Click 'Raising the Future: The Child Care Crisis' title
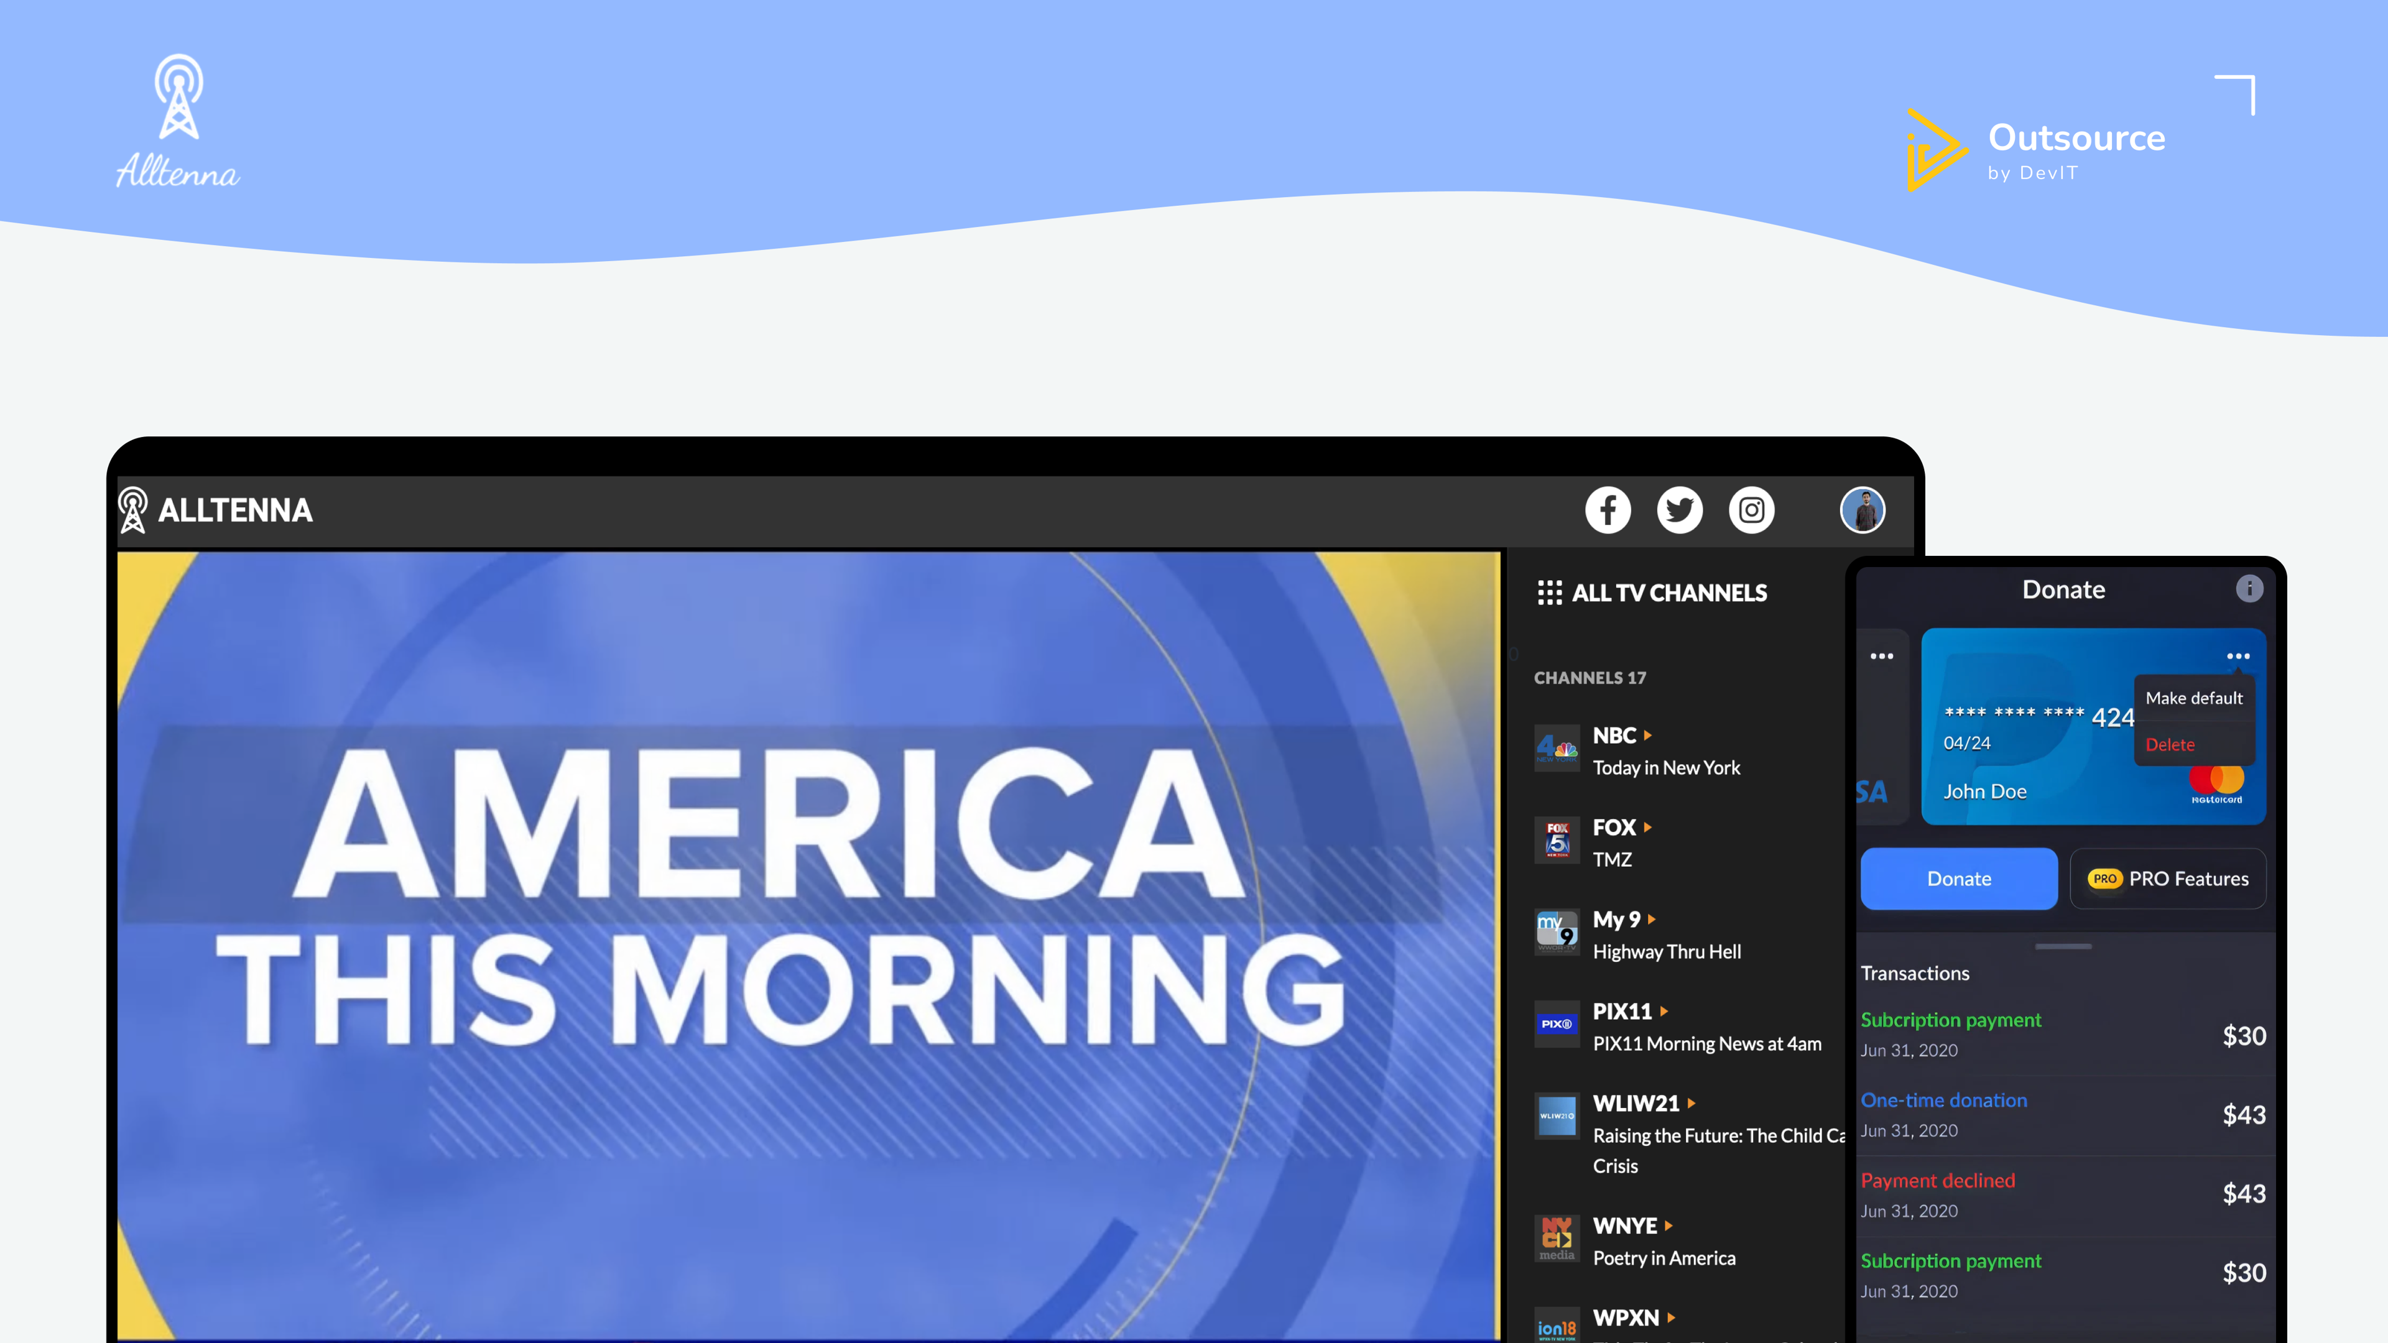The image size is (2388, 1343). (1719, 1150)
